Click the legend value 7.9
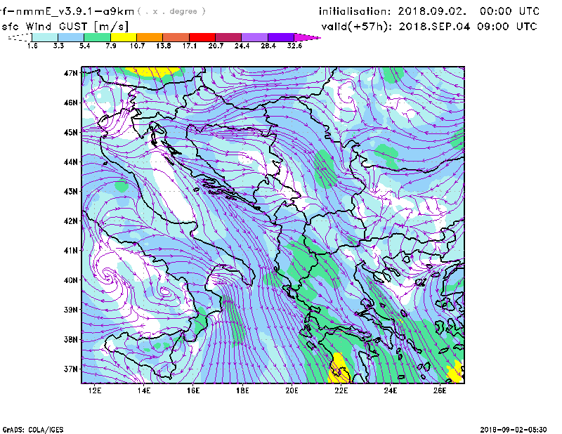 pyautogui.click(x=111, y=46)
